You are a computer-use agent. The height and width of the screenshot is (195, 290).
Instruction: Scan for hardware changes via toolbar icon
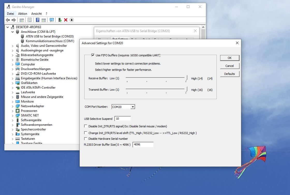(x=52, y=20)
